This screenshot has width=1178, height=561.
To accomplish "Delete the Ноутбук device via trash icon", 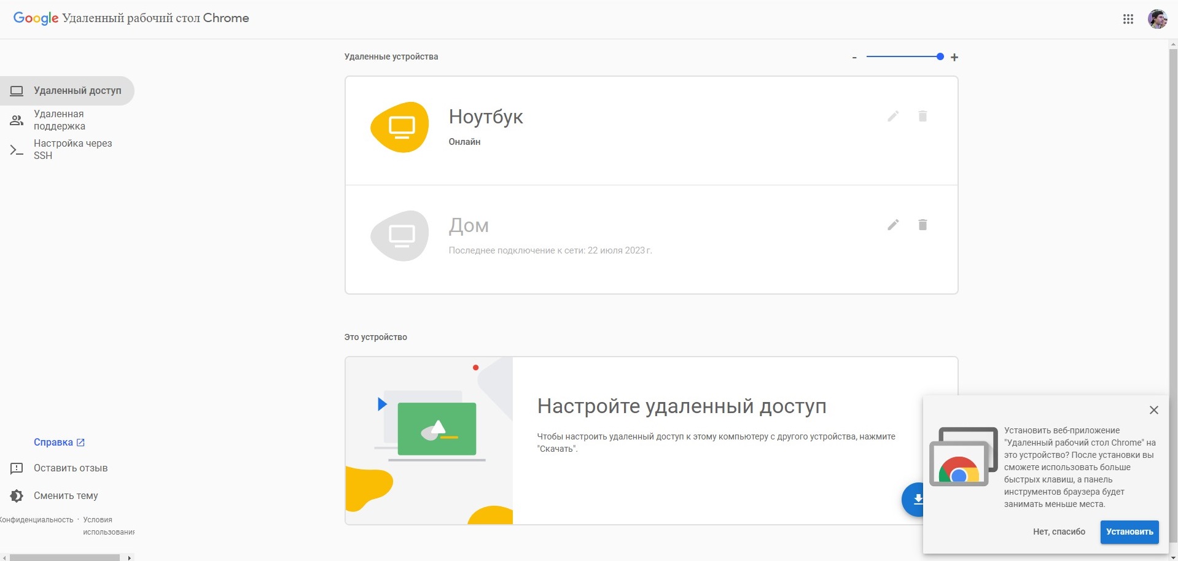I will 923,116.
